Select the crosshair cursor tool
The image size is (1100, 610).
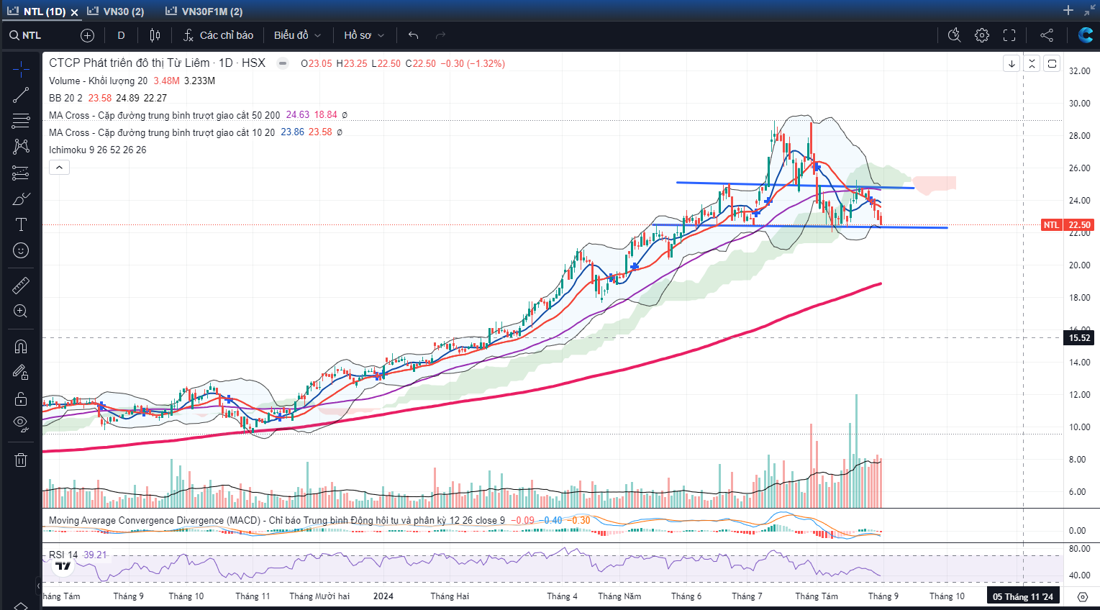[x=21, y=69]
